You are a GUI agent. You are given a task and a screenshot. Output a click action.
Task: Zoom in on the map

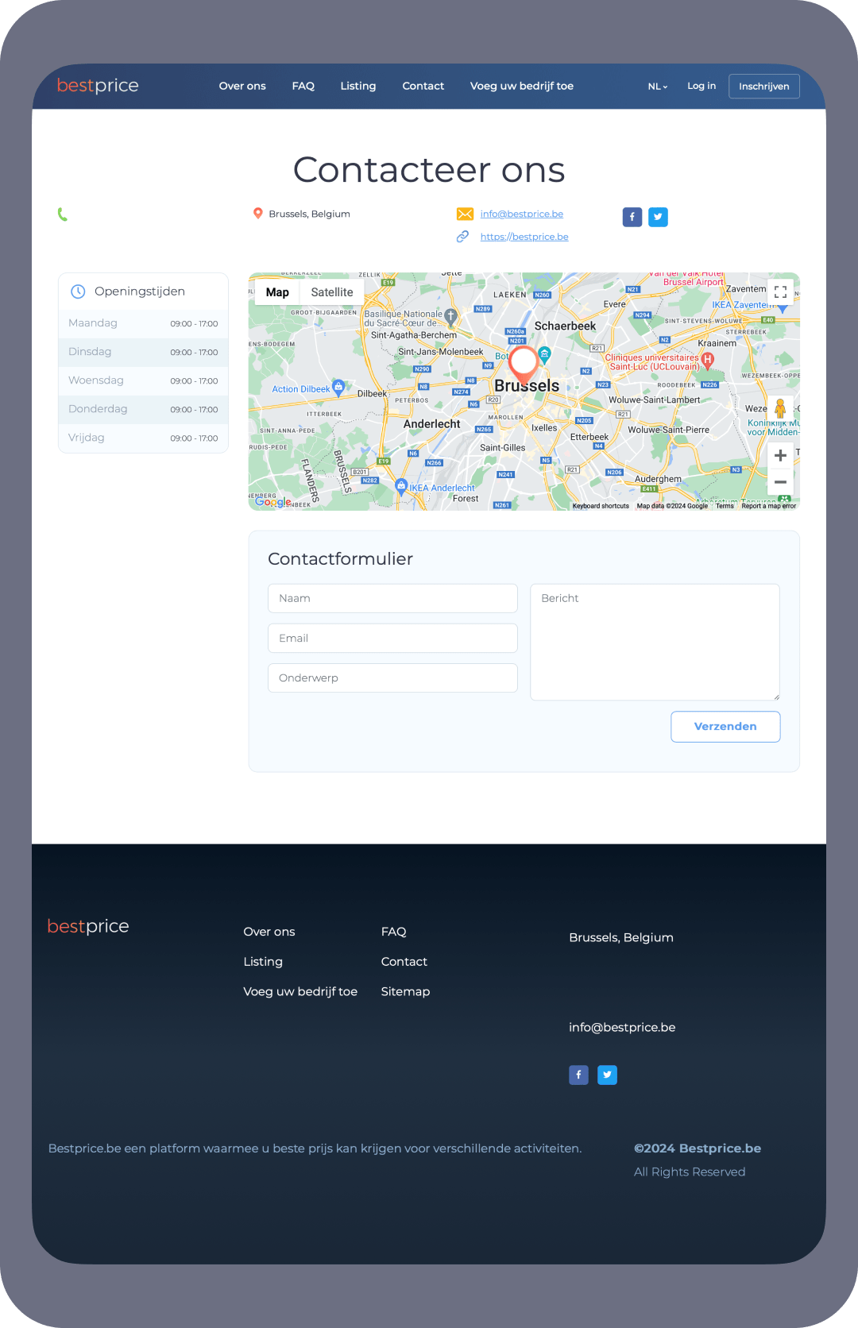[780, 456]
